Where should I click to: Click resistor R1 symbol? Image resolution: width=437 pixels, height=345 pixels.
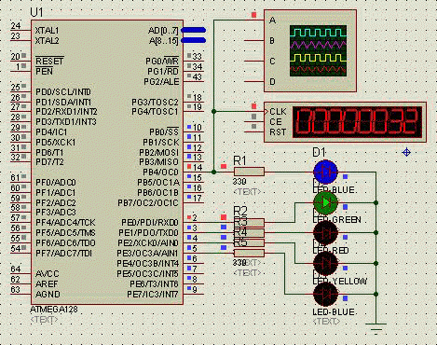click(x=249, y=172)
